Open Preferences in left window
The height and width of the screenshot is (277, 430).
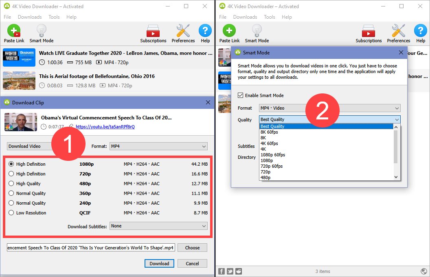(183, 33)
